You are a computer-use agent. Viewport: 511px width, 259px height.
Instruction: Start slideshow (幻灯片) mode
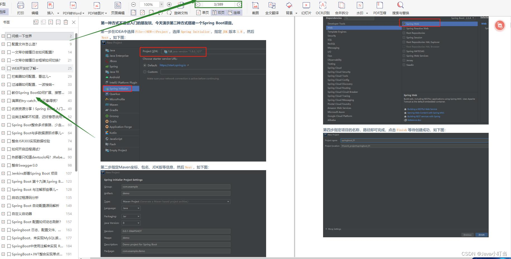(x=306, y=5)
